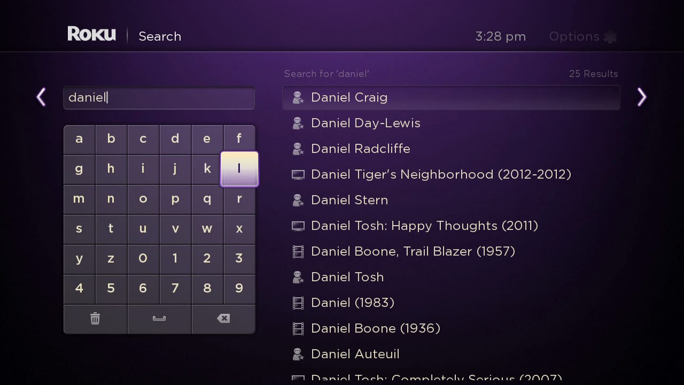Click the person icon beside Daniel Craig
The height and width of the screenshot is (385, 684).
pos(298,97)
